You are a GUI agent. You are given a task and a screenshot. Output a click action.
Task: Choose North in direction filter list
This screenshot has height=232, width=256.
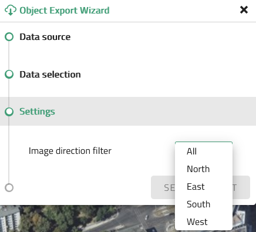(204, 169)
